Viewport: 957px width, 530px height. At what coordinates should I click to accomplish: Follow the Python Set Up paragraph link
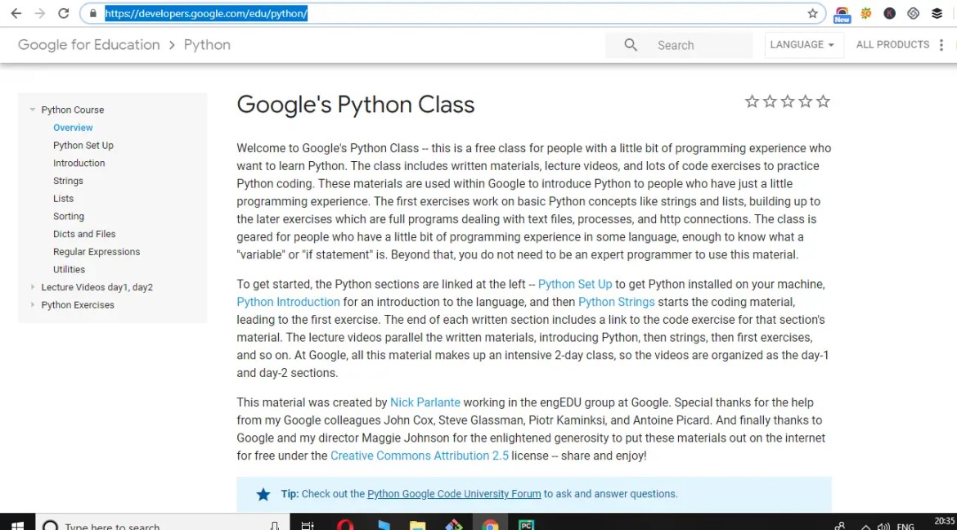click(x=575, y=284)
